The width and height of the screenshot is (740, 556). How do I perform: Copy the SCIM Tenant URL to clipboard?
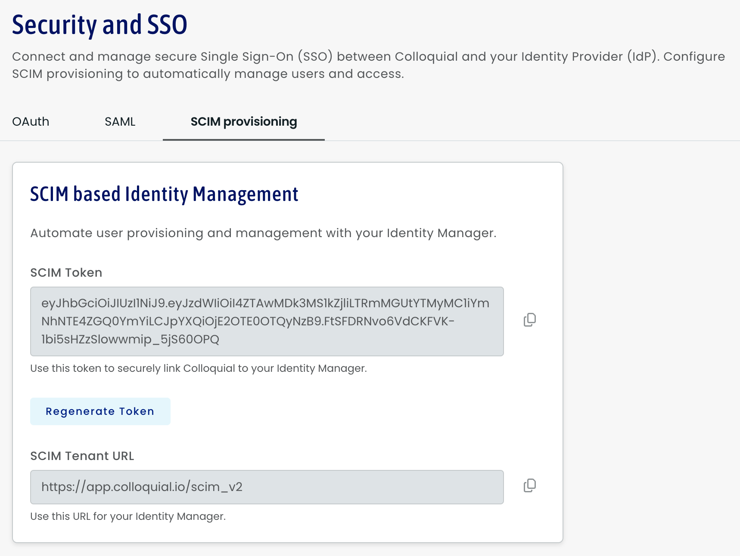530,486
